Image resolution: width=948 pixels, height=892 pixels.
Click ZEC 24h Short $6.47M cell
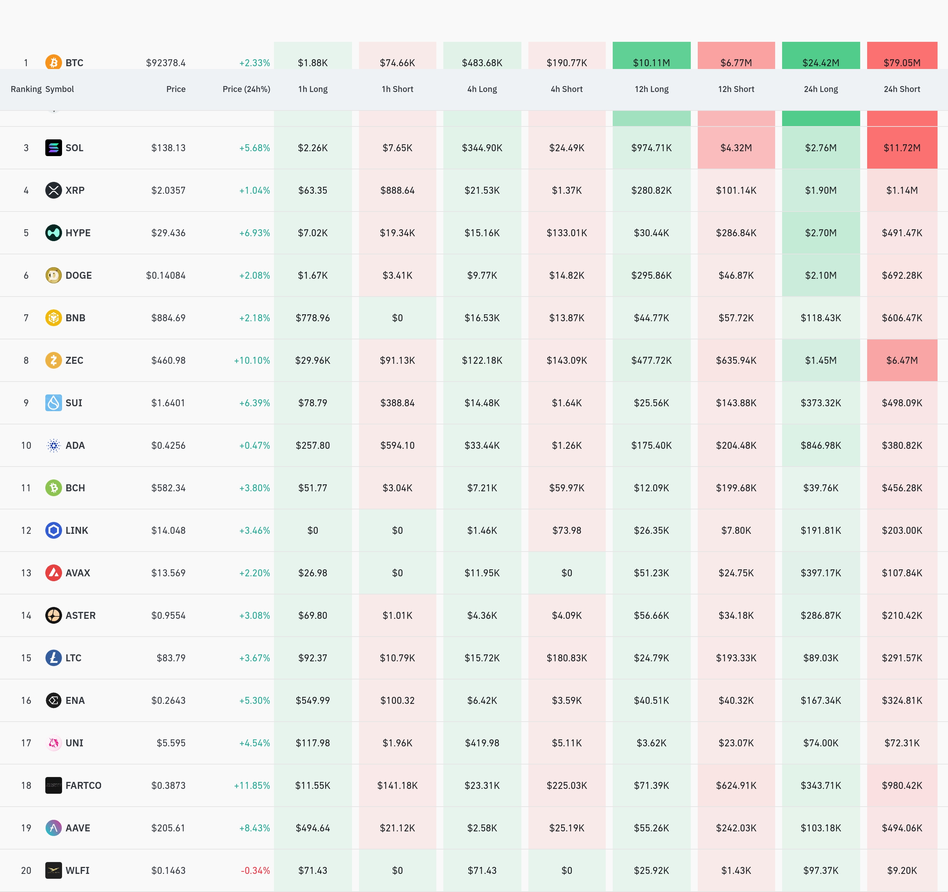click(x=901, y=360)
